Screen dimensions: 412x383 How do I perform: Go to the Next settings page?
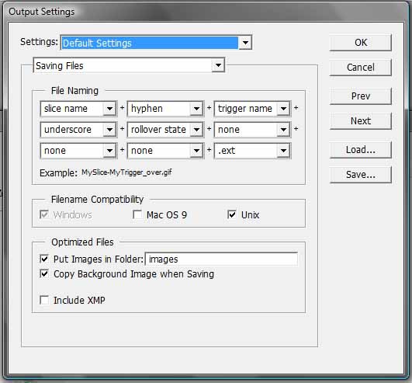(361, 121)
